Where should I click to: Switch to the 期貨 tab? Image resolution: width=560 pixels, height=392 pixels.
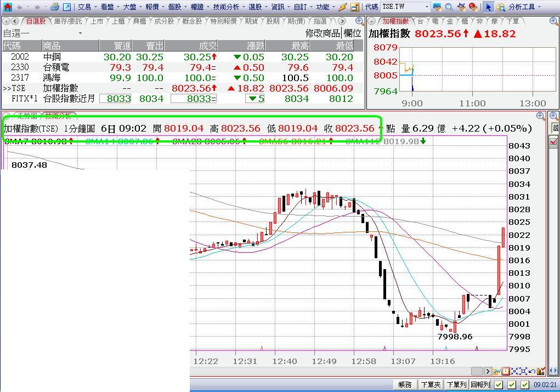(251, 21)
